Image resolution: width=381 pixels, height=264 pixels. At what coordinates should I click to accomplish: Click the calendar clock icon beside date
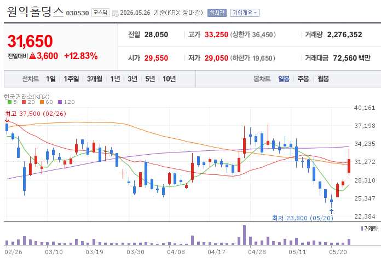click(116, 13)
